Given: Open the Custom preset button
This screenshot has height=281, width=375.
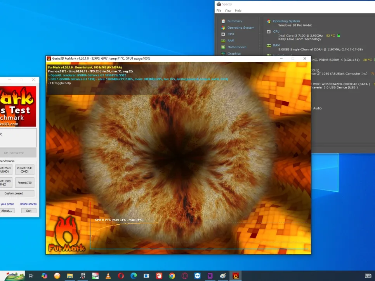Looking at the screenshot, I should point(17,193).
